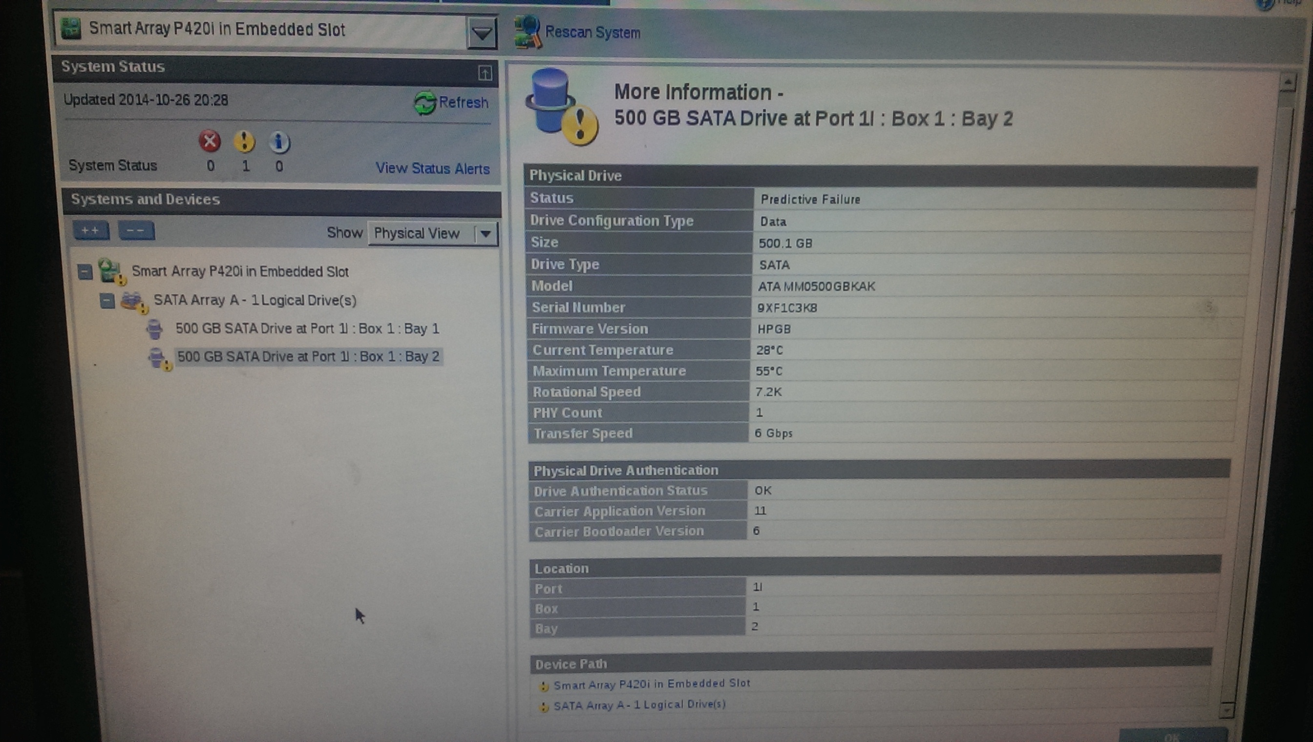Image resolution: width=1313 pixels, height=742 pixels.
Task: Click the red critical alerts icon
Action: [210, 141]
